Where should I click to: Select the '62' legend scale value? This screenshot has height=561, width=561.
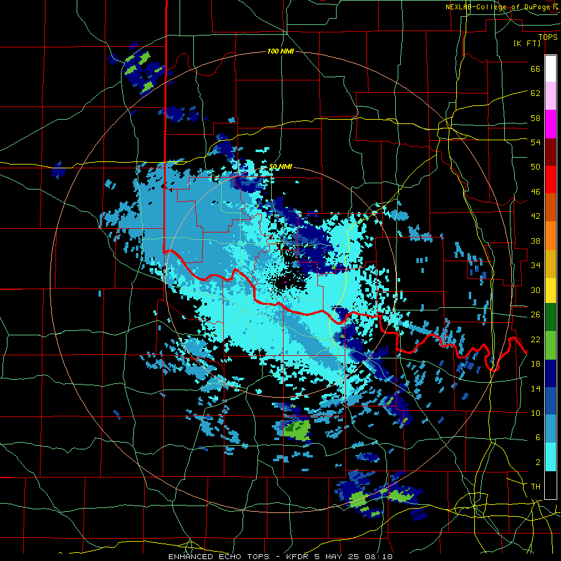535,93
